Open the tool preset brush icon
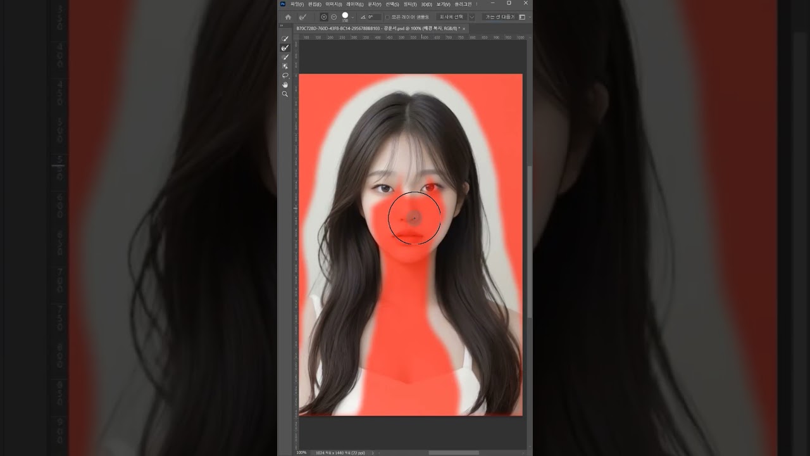This screenshot has height=456, width=810. coord(303,17)
